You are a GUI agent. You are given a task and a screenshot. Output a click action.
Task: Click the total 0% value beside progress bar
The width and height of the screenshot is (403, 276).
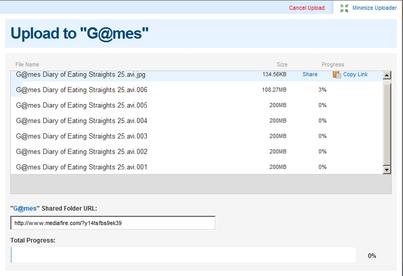pos(372,256)
